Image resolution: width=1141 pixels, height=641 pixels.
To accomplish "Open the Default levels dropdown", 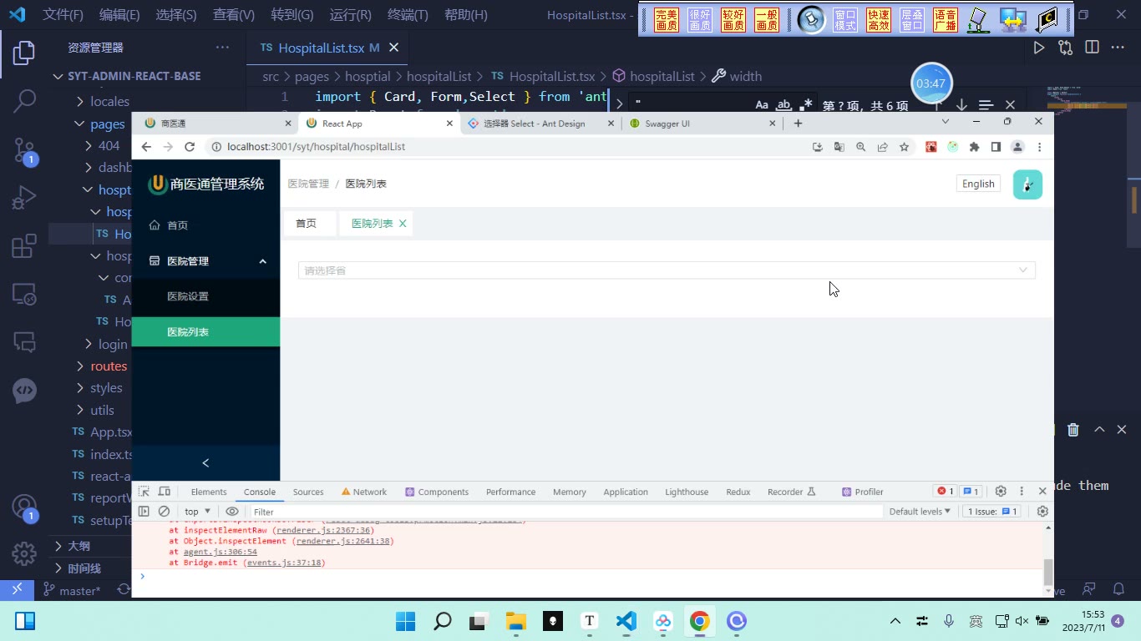I will [920, 512].
